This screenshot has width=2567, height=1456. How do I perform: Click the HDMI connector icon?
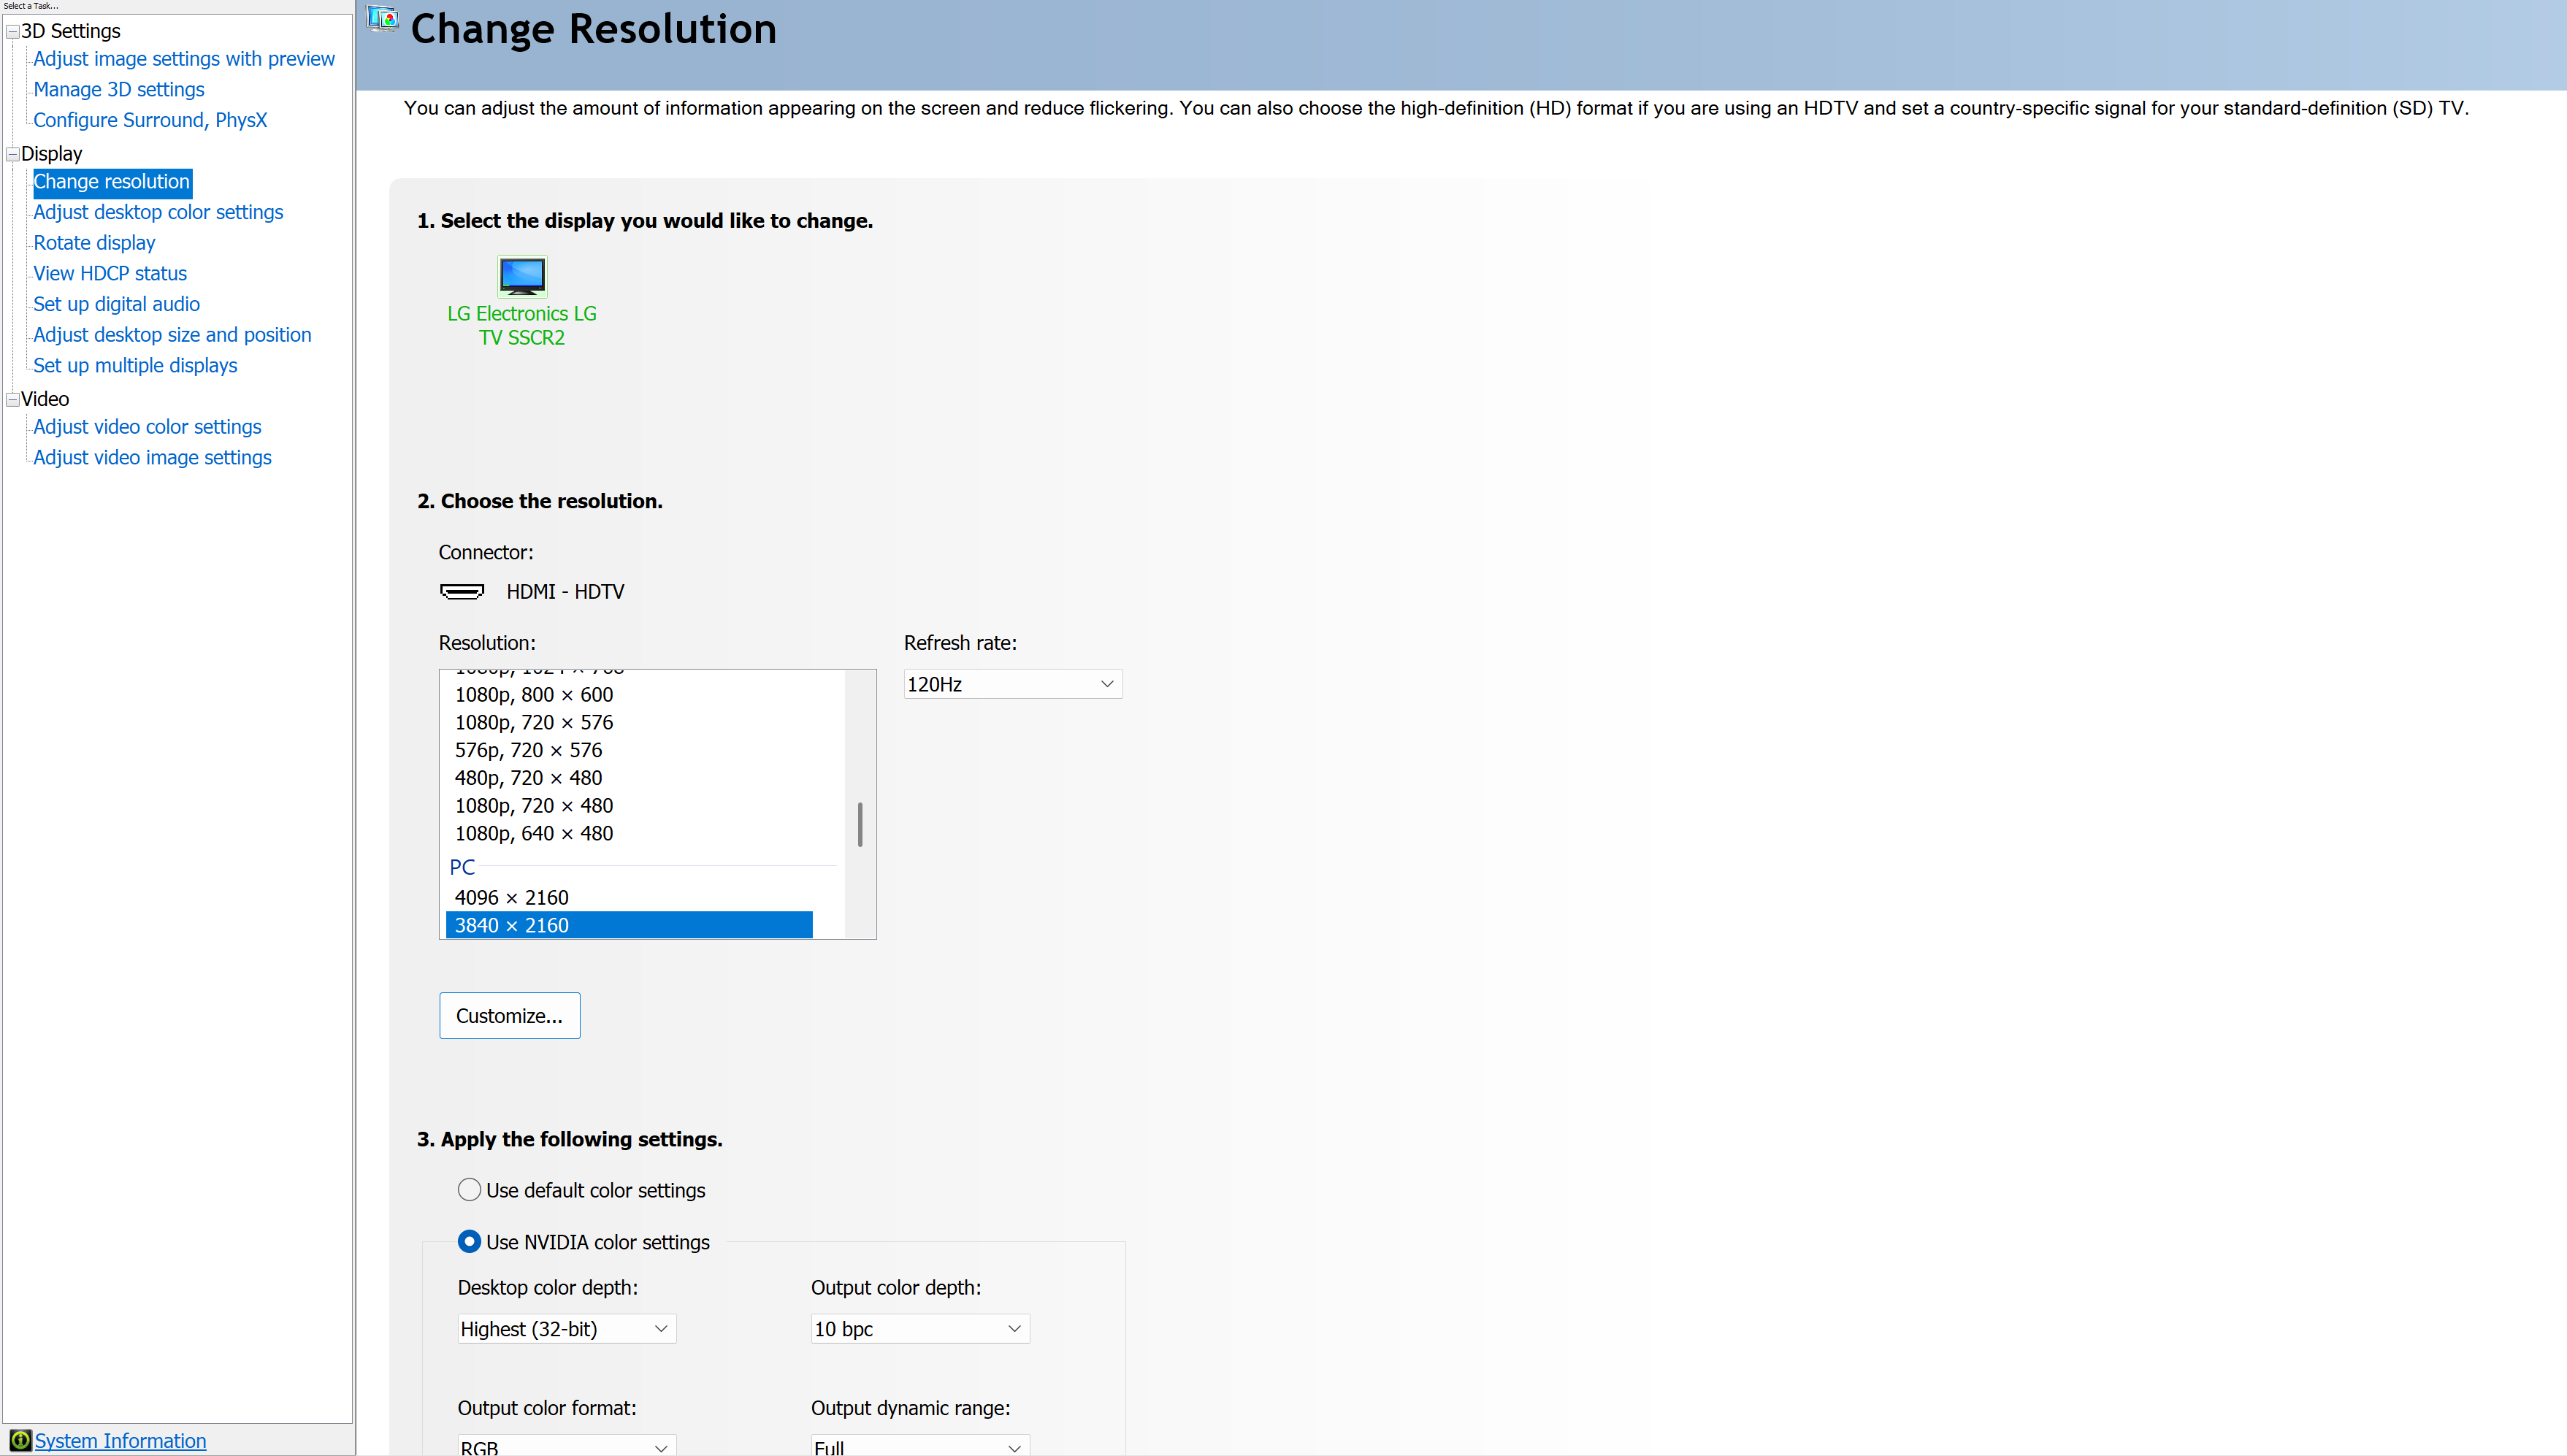(x=462, y=591)
